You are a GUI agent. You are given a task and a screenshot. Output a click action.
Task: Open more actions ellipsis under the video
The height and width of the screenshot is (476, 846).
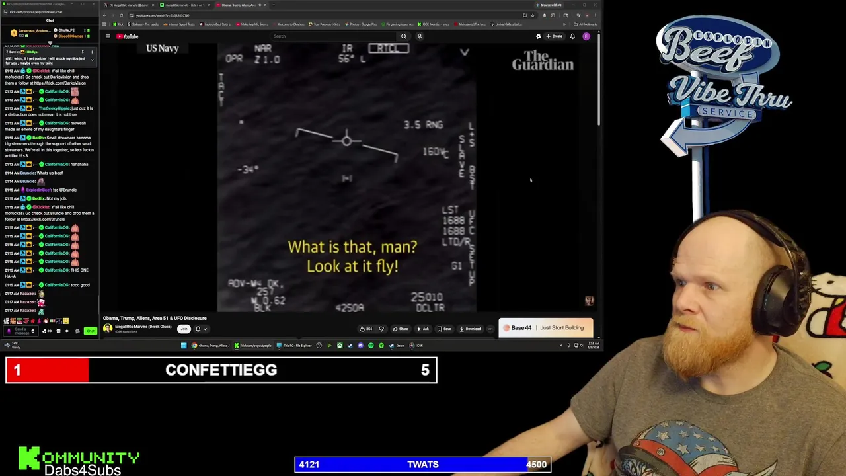[x=490, y=329]
